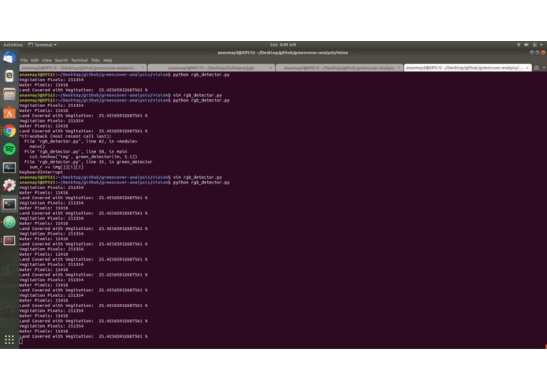Open the Terminal app menu dropdown
This screenshot has height=389, width=547.
43,45
